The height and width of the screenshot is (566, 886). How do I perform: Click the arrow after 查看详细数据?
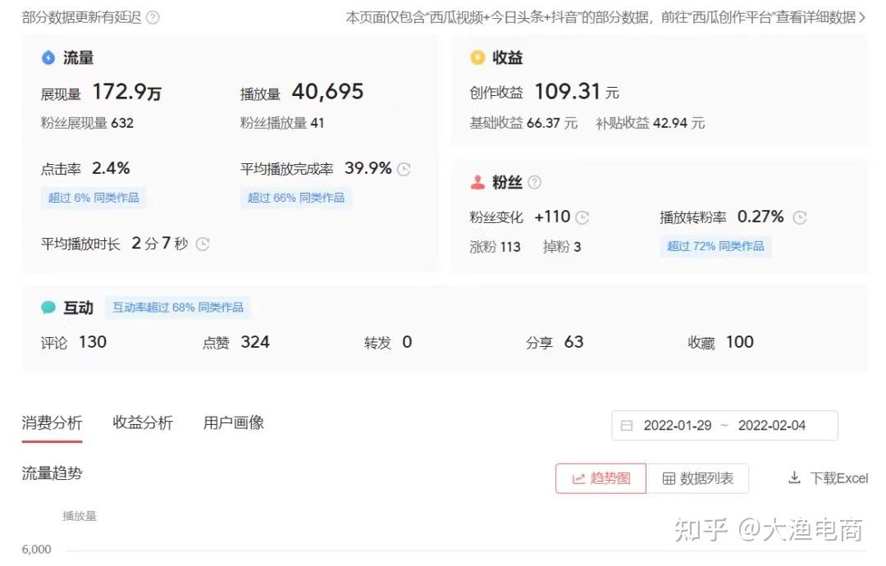(861, 17)
